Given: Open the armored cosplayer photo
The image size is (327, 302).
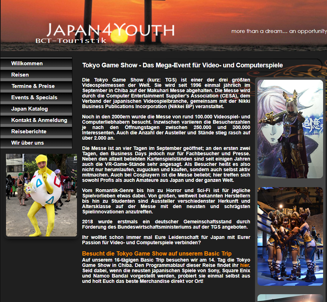Looking at the screenshot, I should coord(290,129).
